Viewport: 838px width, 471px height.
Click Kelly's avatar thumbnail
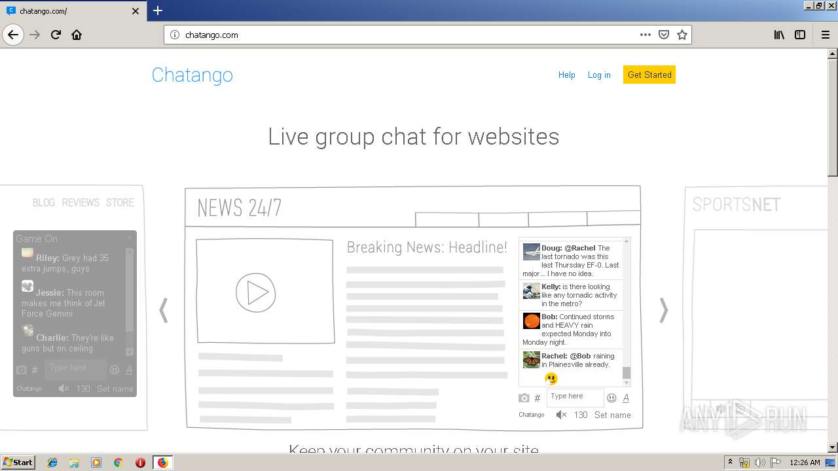(x=531, y=290)
